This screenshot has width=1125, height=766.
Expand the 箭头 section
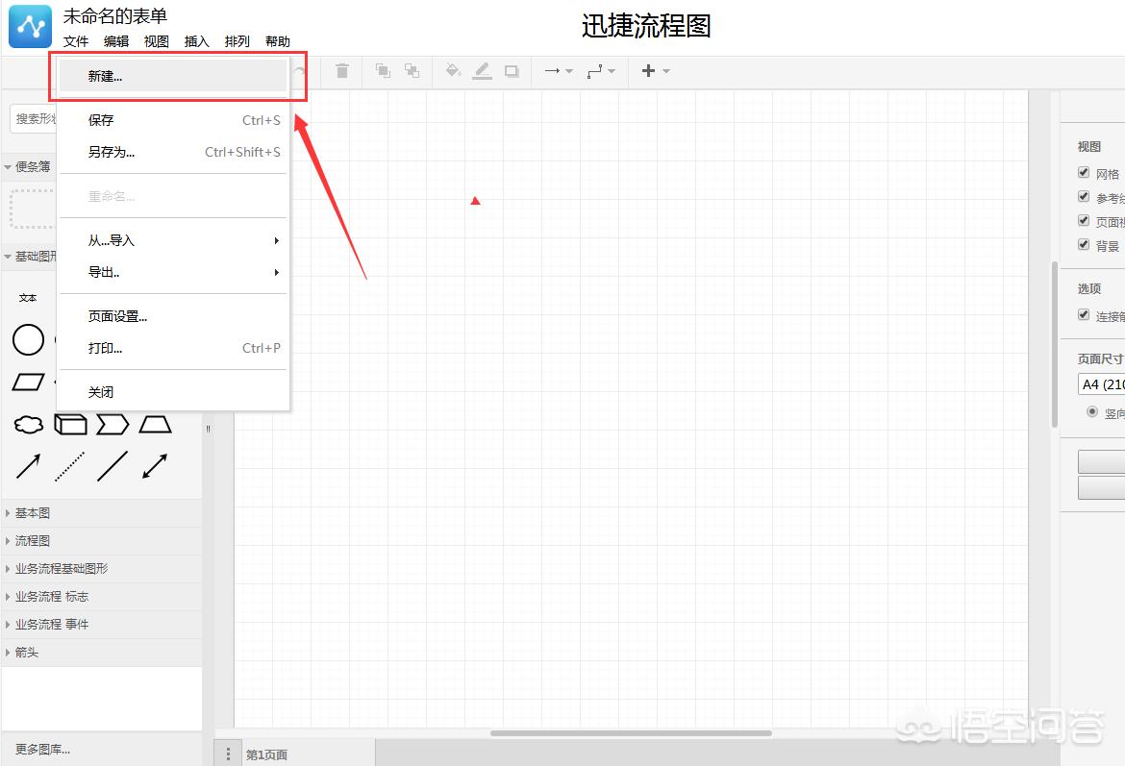102,653
